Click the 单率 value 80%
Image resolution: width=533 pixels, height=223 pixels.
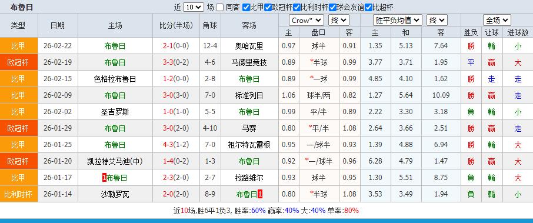[x=351, y=211]
